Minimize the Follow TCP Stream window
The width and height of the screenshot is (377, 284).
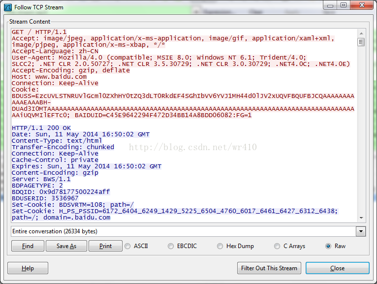330,5
